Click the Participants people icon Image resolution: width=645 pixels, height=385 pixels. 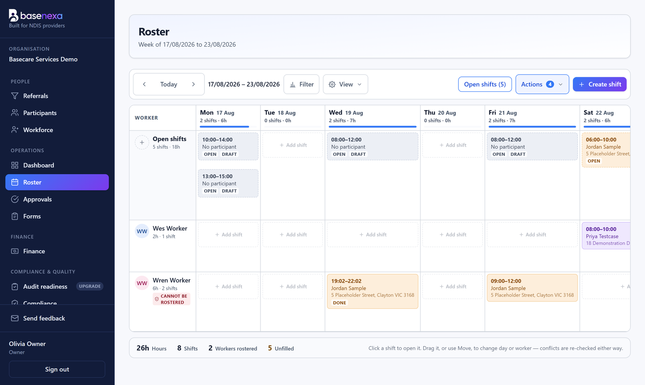pos(15,113)
